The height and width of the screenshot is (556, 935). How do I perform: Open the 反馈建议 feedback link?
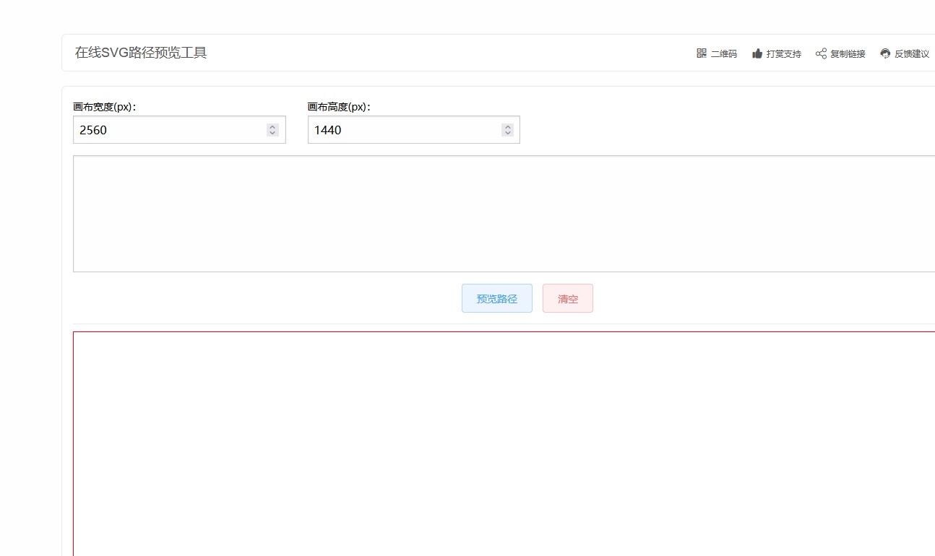coord(912,53)
